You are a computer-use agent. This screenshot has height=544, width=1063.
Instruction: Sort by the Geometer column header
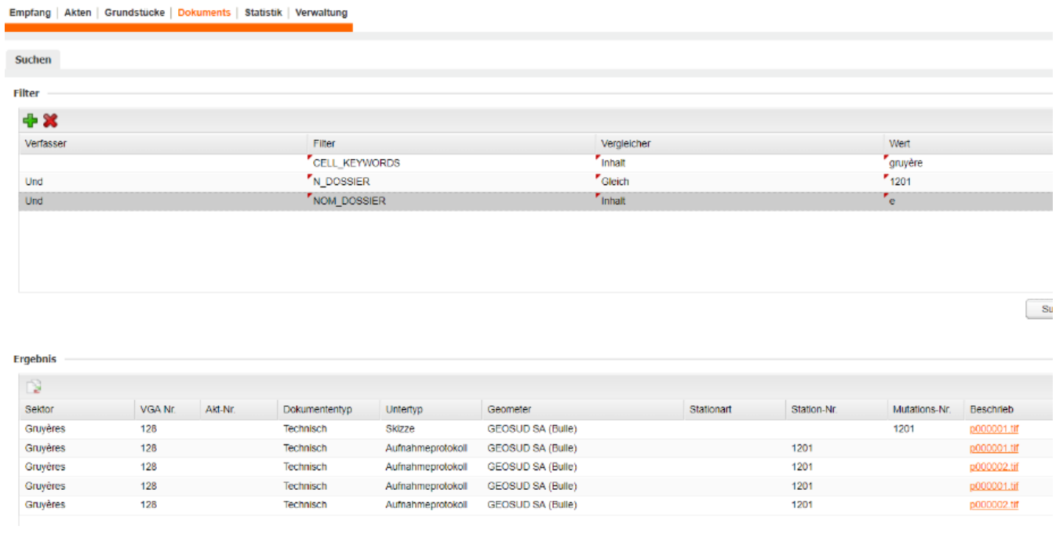coord(509,409)
